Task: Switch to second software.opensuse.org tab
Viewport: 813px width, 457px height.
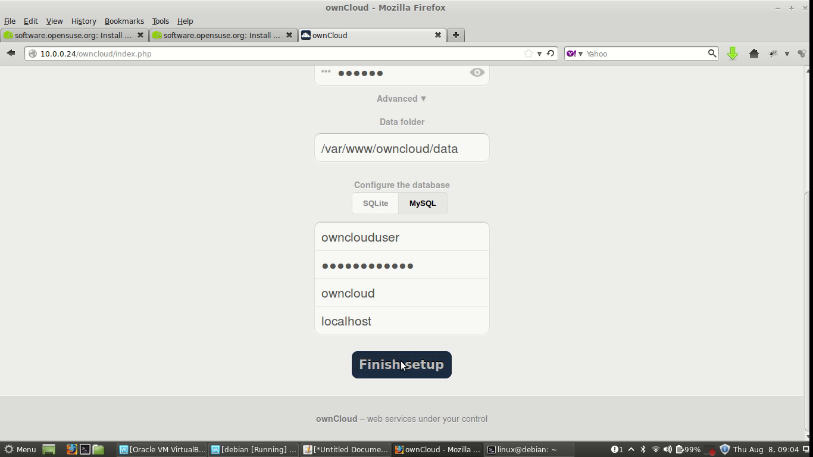Action: (x=223, y=35)
